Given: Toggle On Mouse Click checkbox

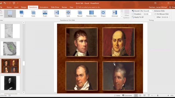Looking at the screenshot, I should click(155, 14).
